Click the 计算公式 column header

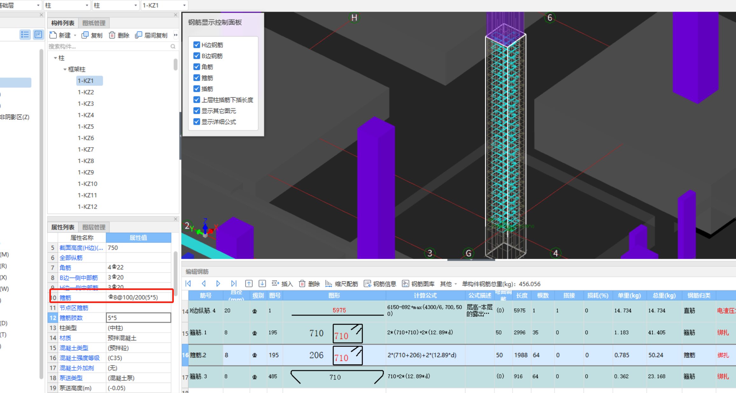pyautogui.click(x=425, y=295)
